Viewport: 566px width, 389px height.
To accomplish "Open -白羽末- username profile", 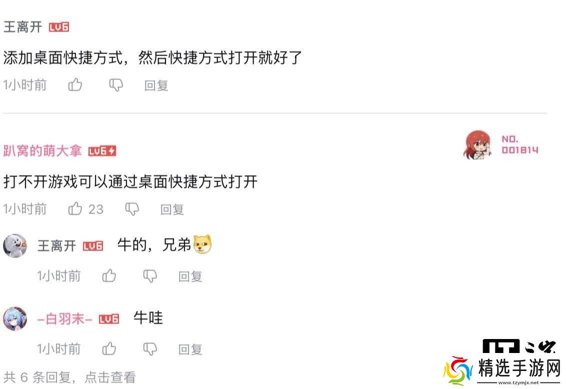I will [x=65, y=319].
